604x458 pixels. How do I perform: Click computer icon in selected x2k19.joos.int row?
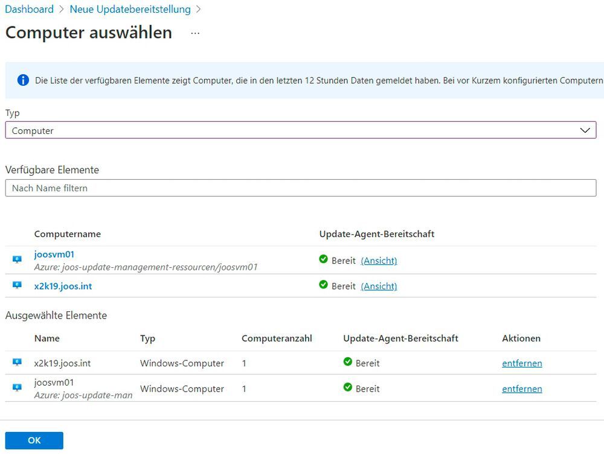click(17, 362)
